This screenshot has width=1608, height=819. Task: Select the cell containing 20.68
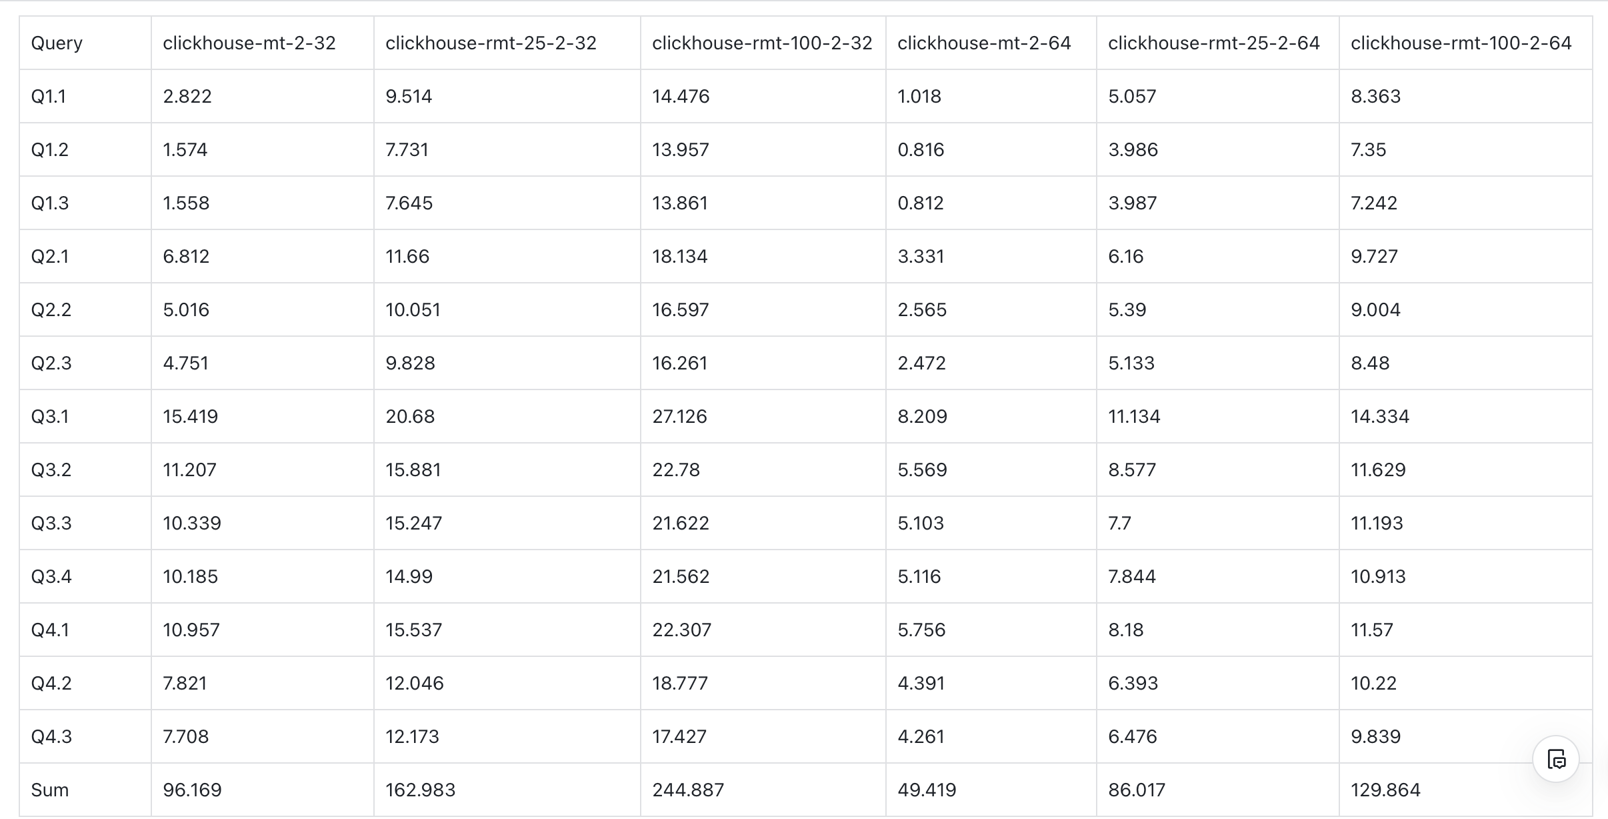(410, 417)
